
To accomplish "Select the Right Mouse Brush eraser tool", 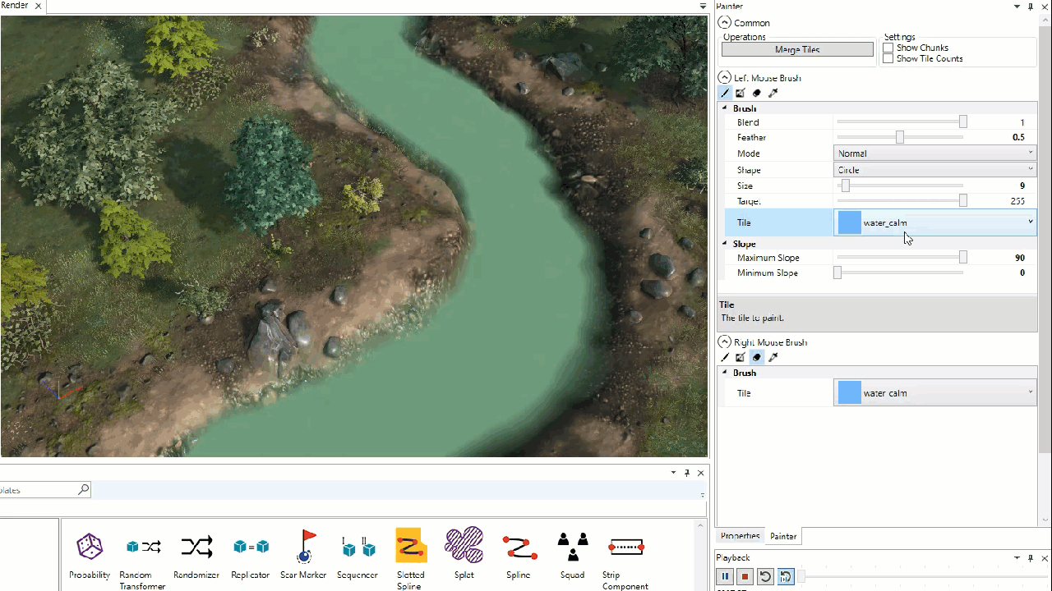I will pos(757,358).
